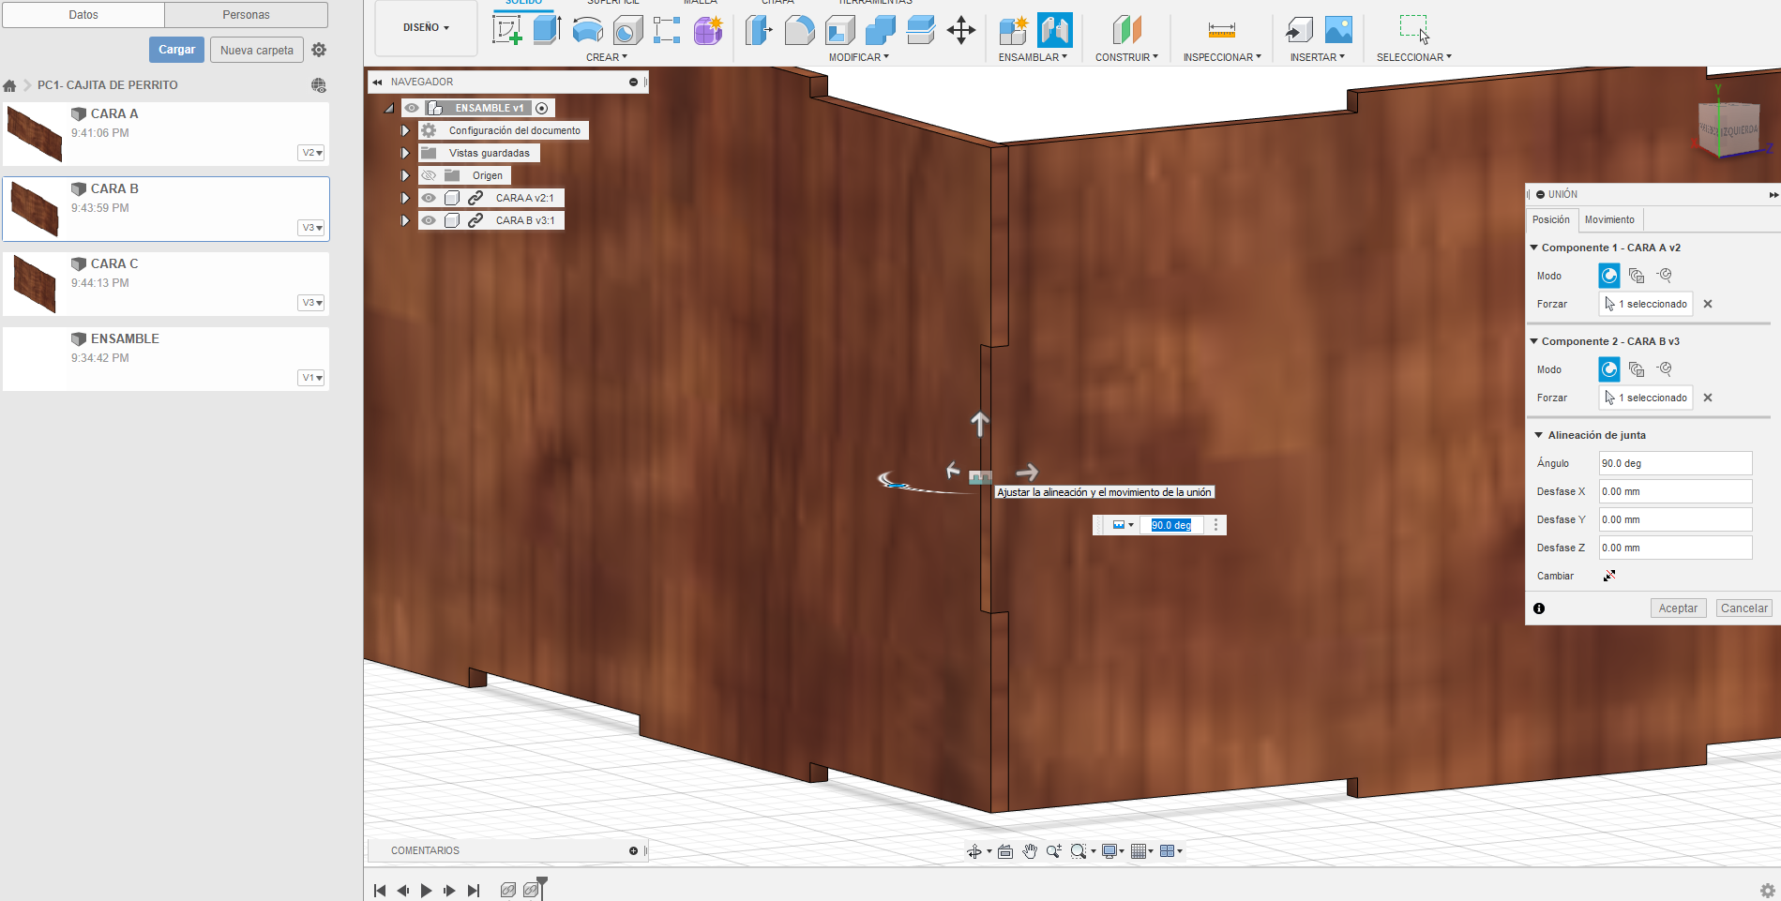Click the Nueva carpeta button

(257, 50)
